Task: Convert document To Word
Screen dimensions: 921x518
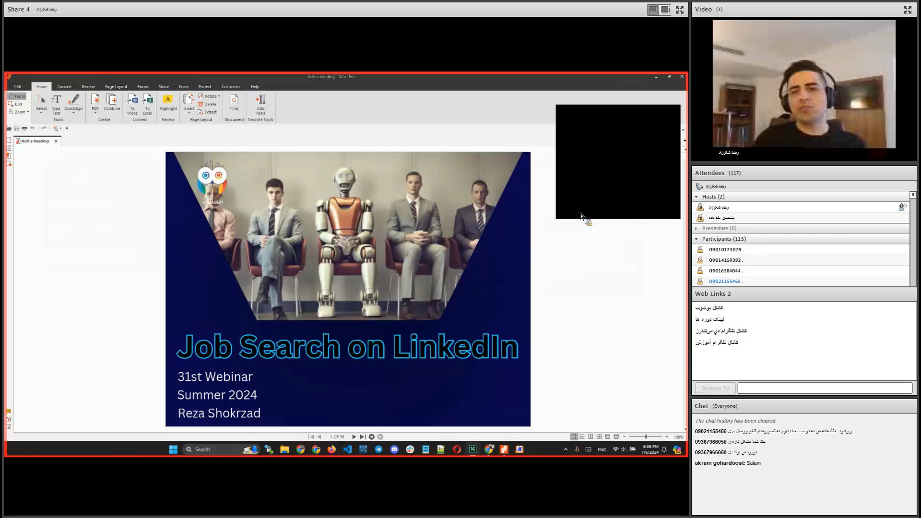Action: [132, 104]
